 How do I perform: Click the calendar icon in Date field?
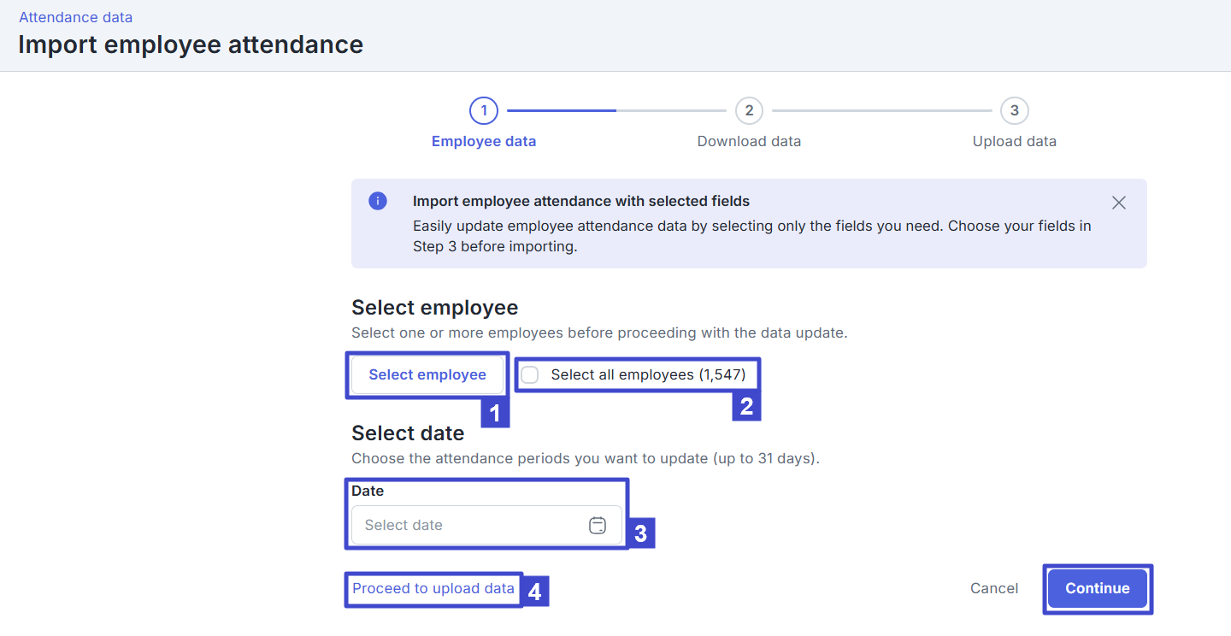[598, 526]
